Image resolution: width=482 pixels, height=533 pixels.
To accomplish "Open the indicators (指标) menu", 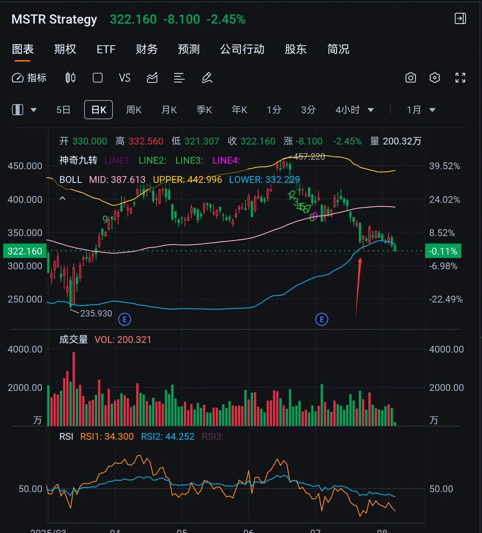I will coord(29,78).
